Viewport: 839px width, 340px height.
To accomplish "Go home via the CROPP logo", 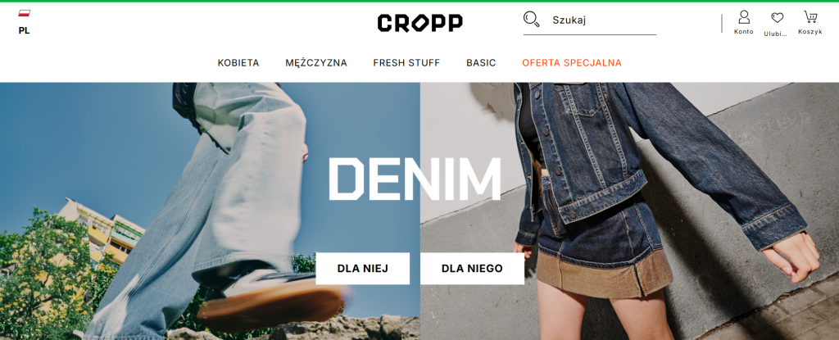I will (420, 22).
